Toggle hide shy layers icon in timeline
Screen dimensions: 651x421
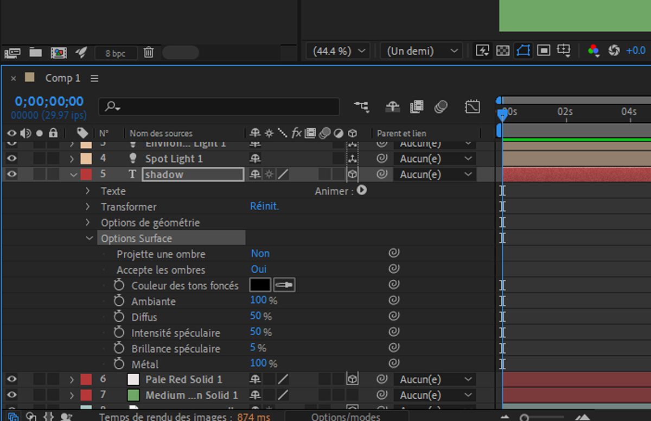coord(393,107)
